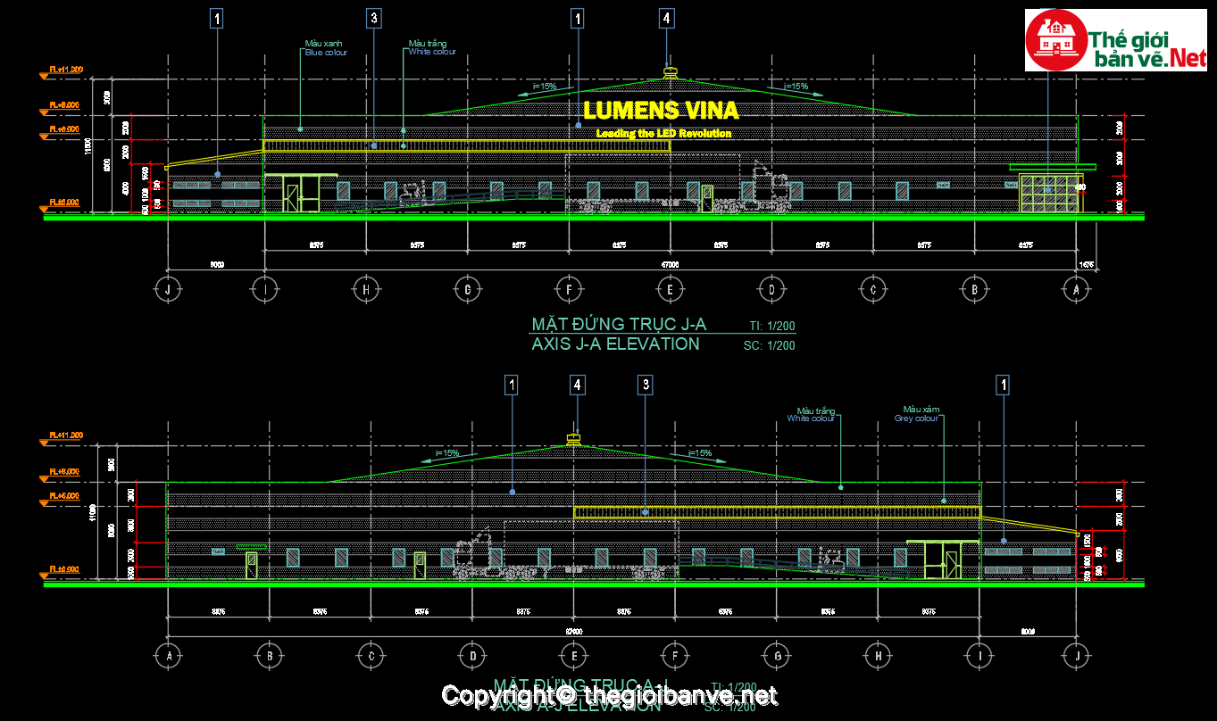
Task: Select axis bubble E of A-J elevation
Action: point(573,656)
